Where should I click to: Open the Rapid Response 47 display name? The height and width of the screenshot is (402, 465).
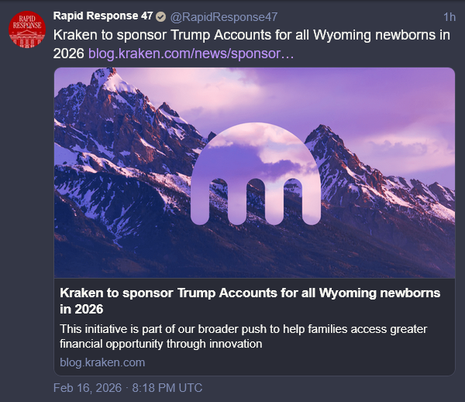[x=103, y=16]
